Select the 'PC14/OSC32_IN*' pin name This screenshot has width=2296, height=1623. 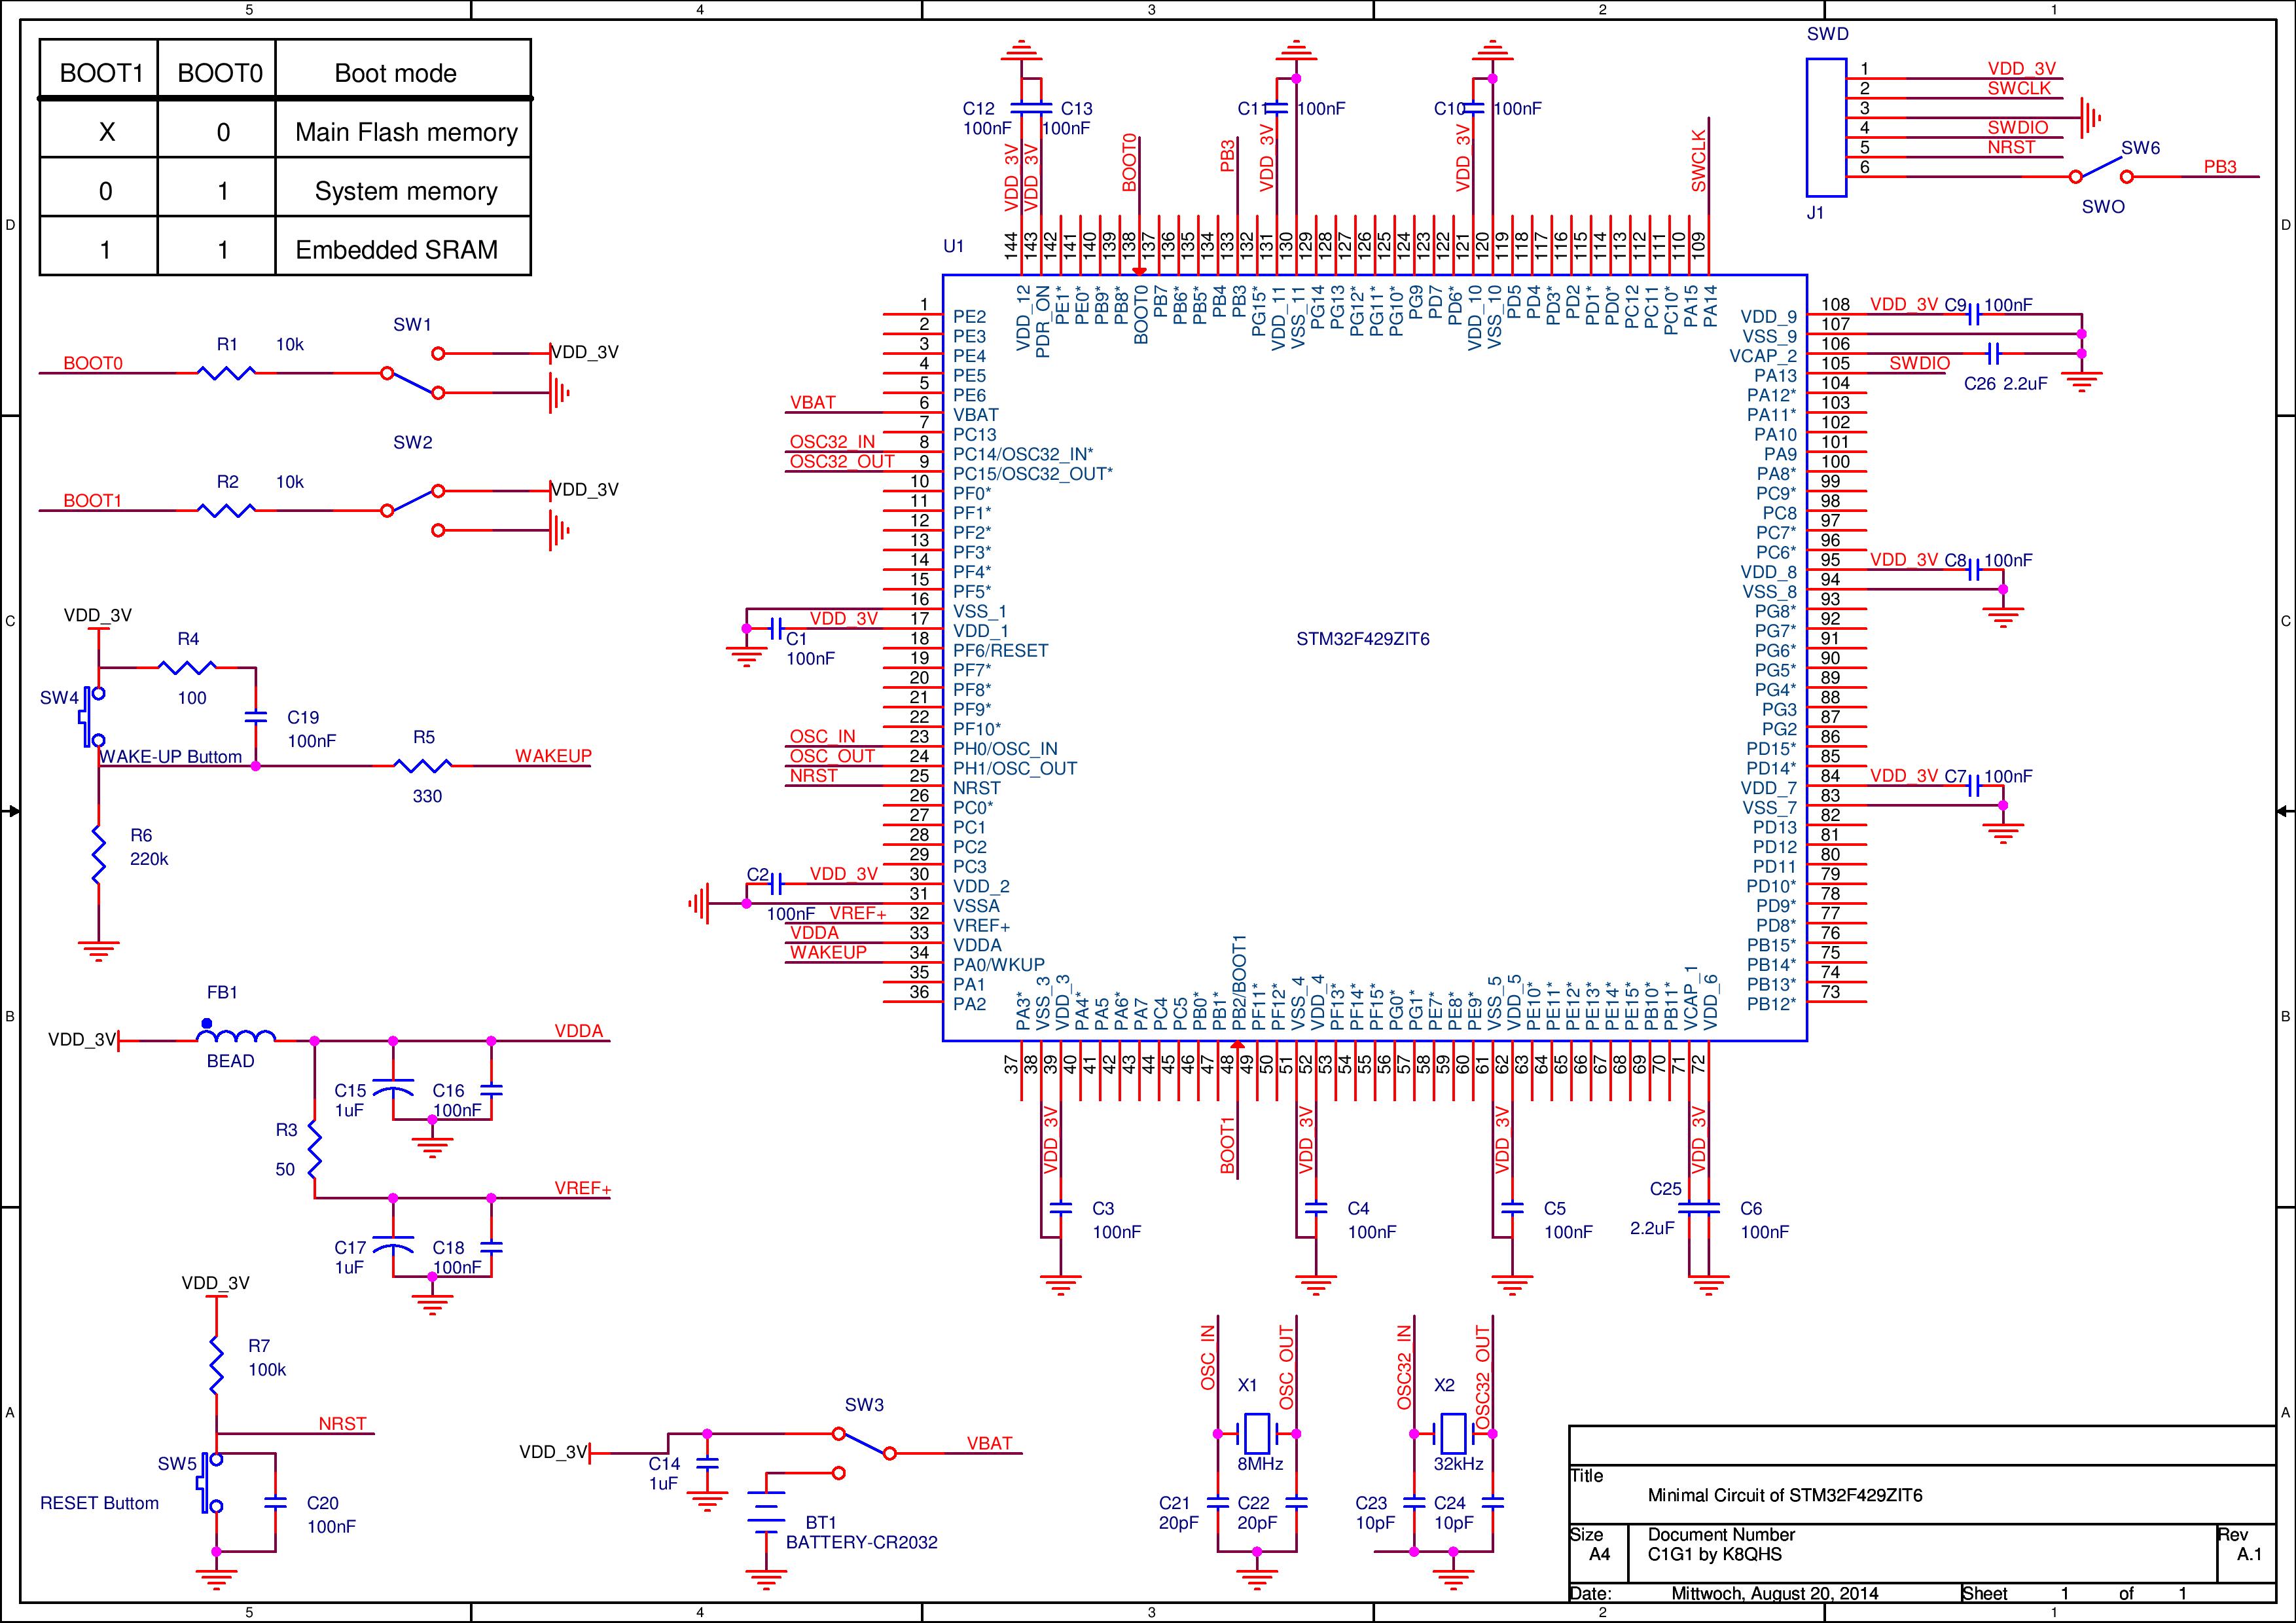[x=1023, y=455]
